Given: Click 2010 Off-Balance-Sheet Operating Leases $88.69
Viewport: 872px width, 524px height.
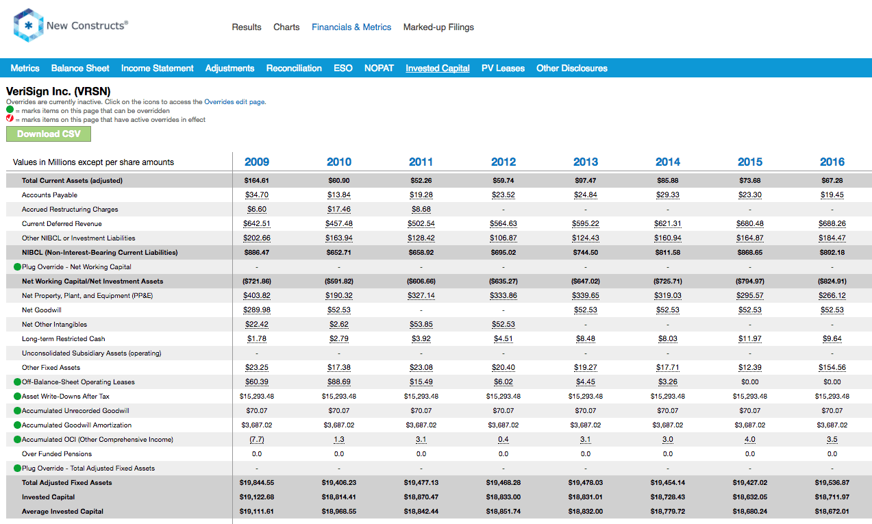Looking at the screenshot, I should pos(339,382).
